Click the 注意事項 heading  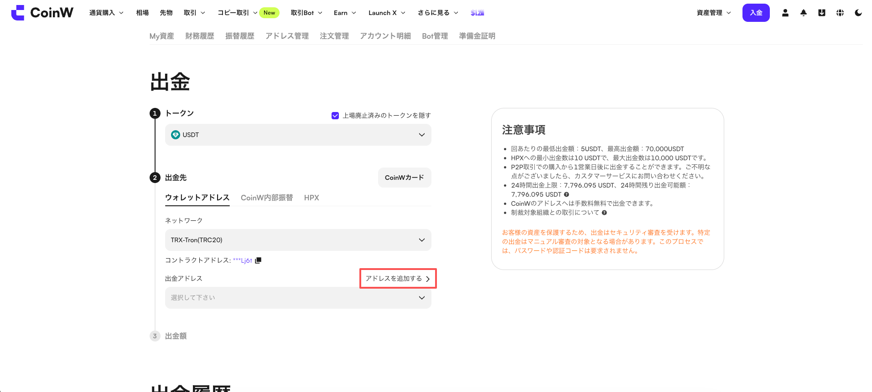coord(524,130)
